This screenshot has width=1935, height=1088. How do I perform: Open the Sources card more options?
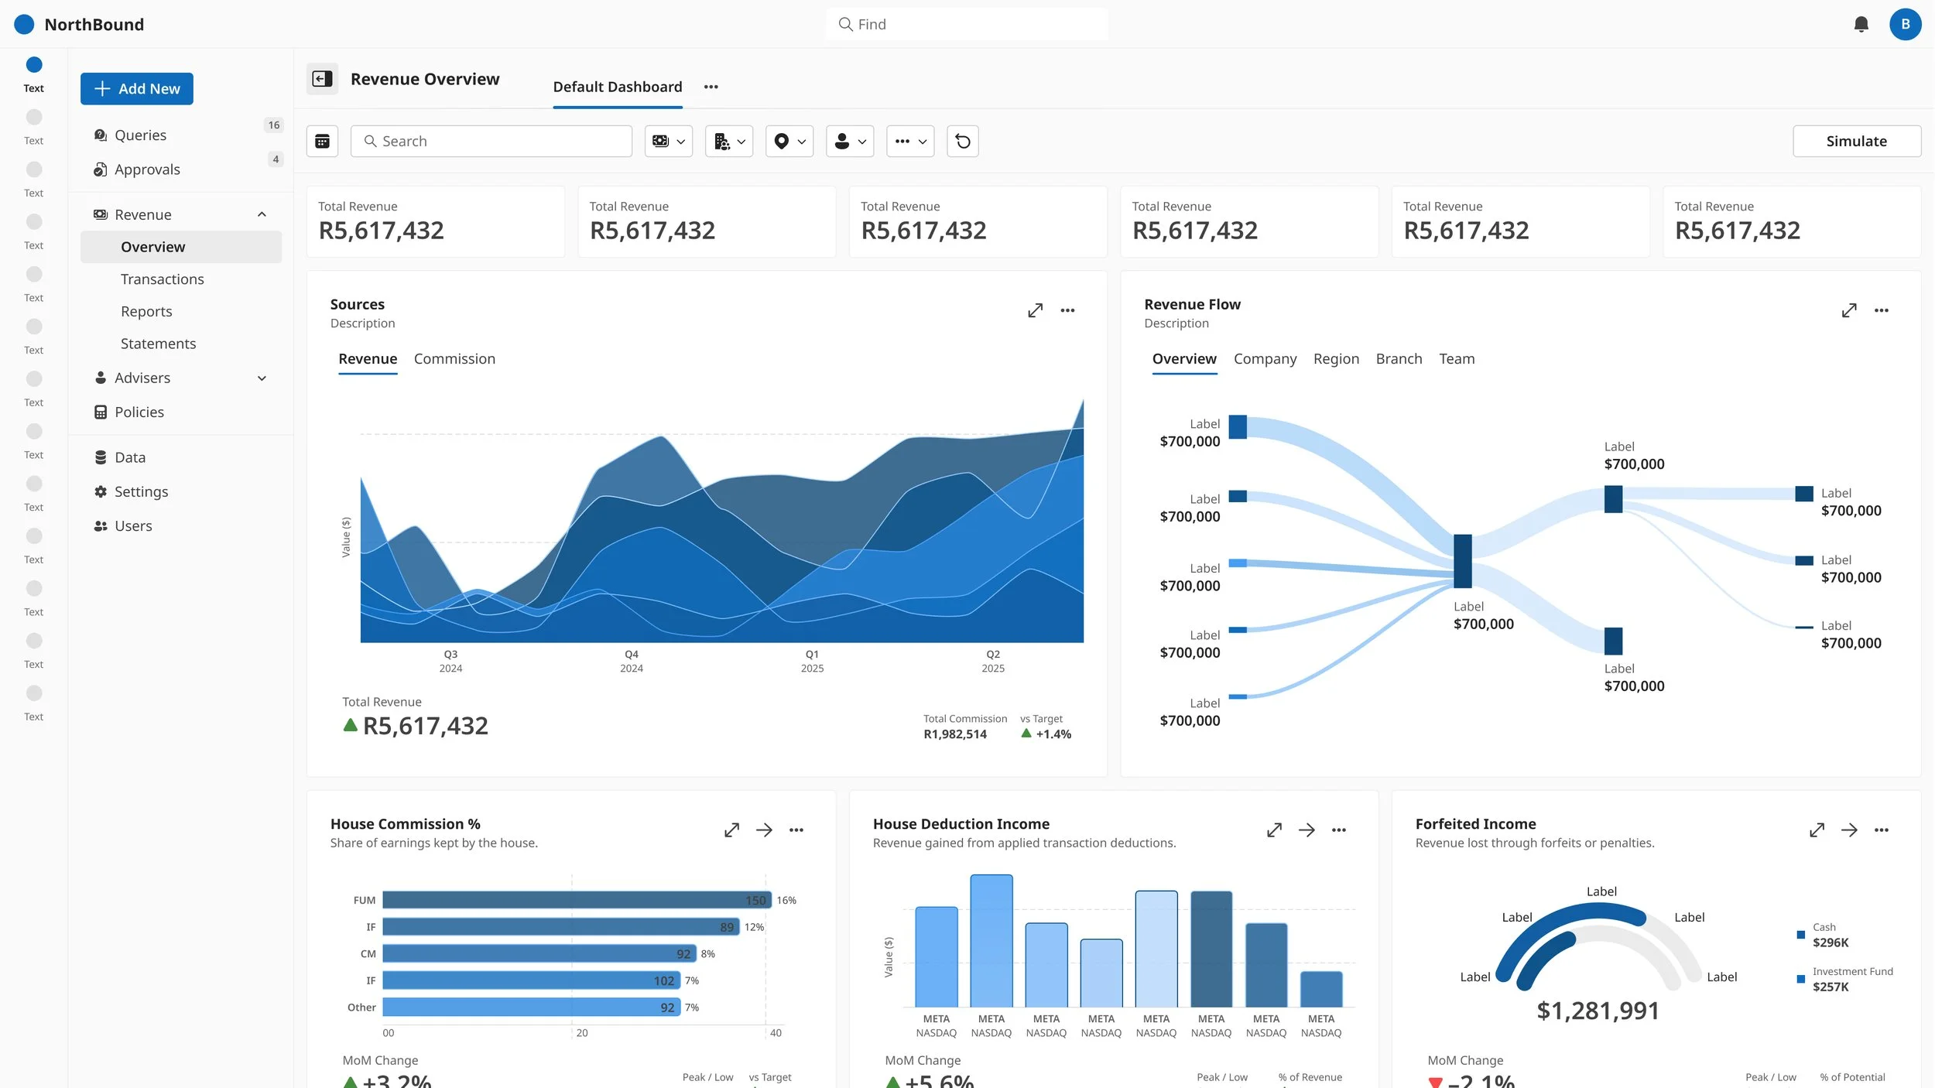(1067, 310)
